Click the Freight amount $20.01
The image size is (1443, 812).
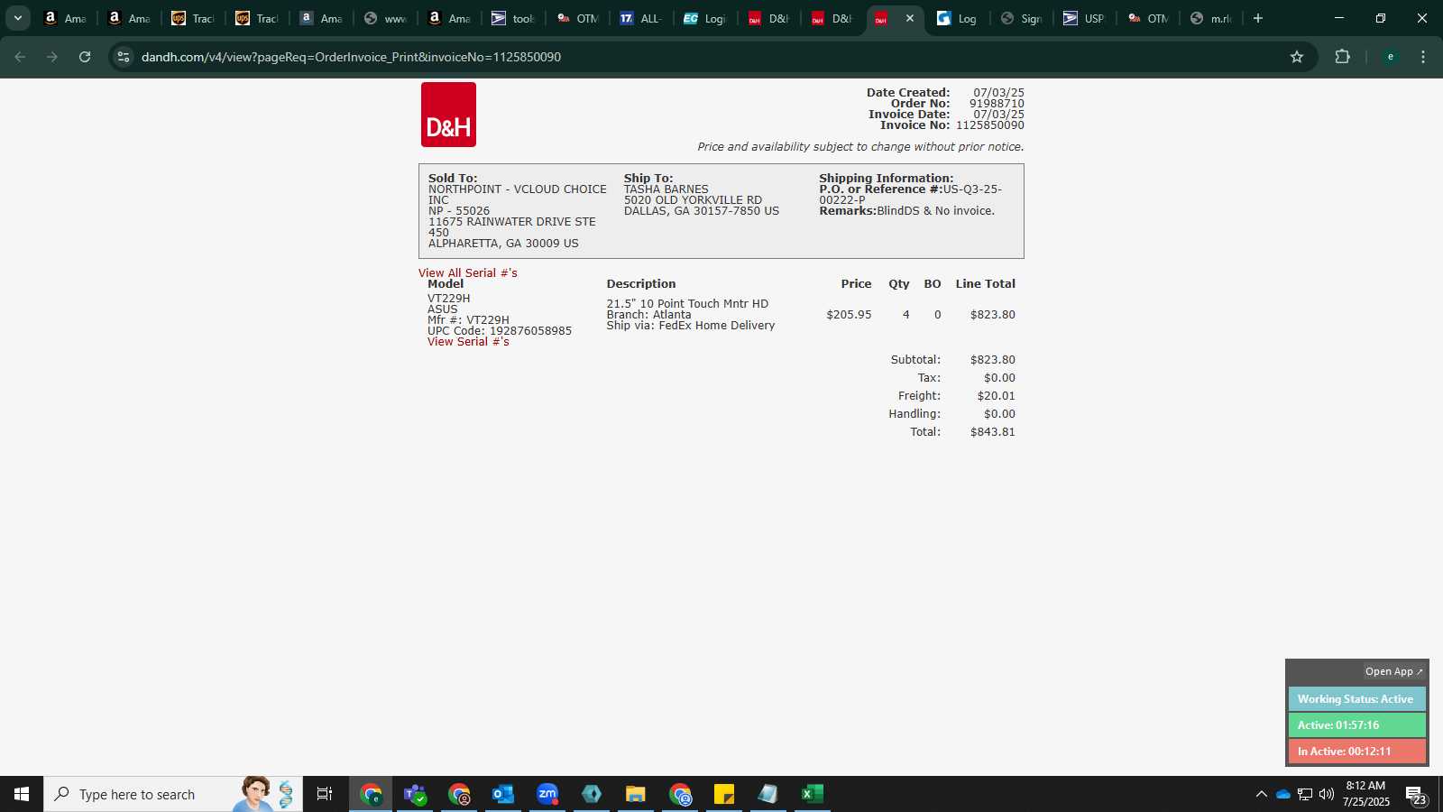(x=996, y=396)
